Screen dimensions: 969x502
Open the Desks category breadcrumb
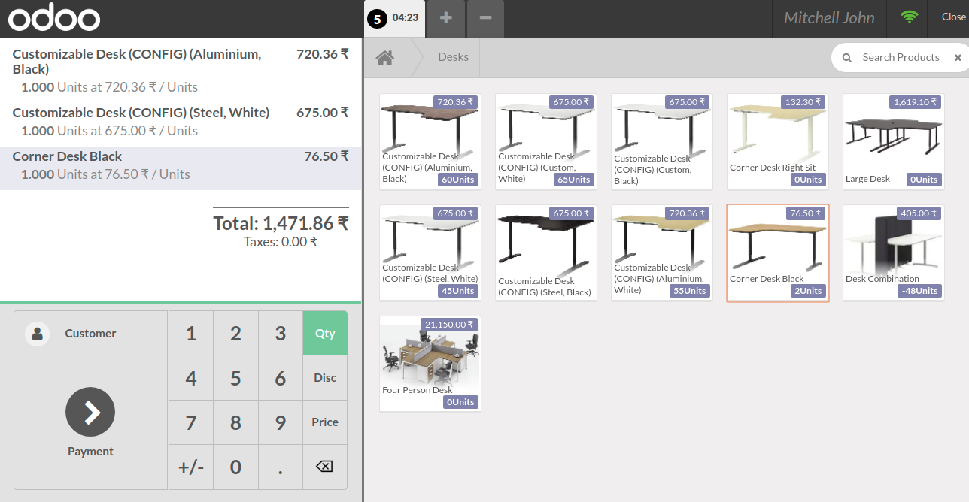[x=453, y=57]
